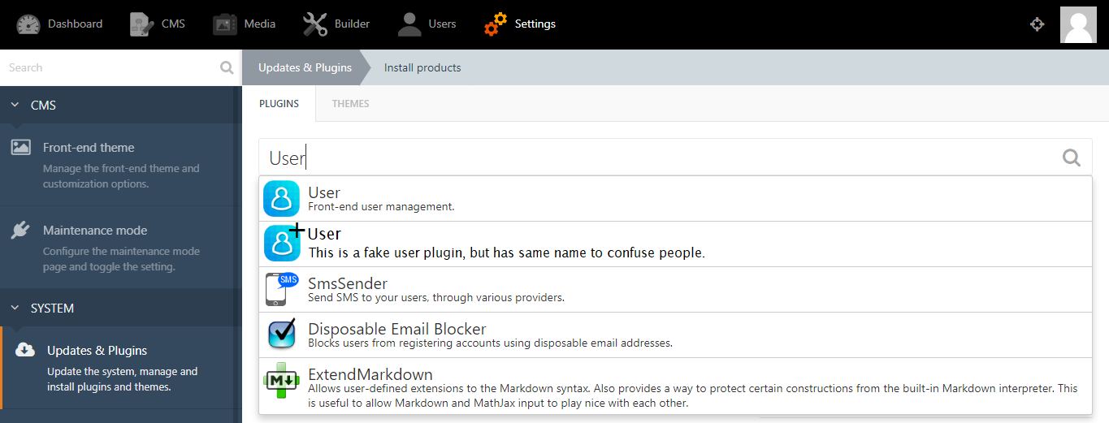Open Media via its camera icon
The image size is (1109, 423).
224,24
